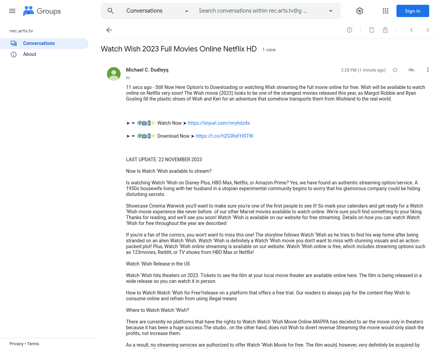Lock the conversation with padlock icon

(385, 30)
